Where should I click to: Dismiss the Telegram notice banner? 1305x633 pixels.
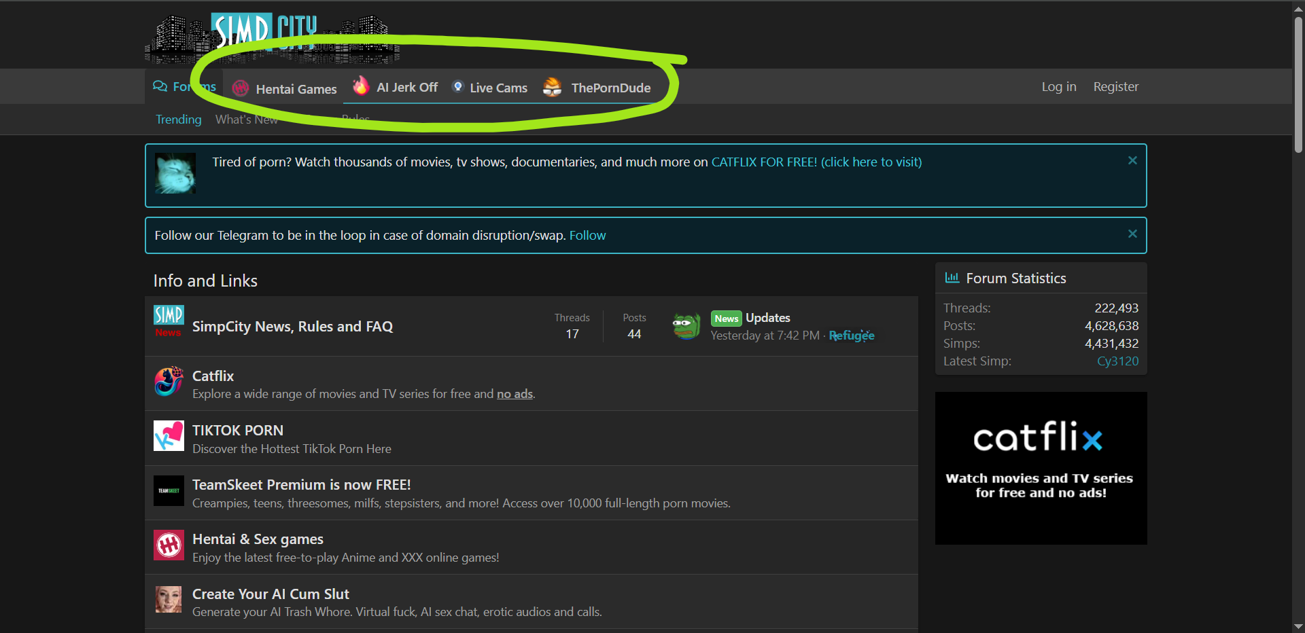(x=1132, y=234)
